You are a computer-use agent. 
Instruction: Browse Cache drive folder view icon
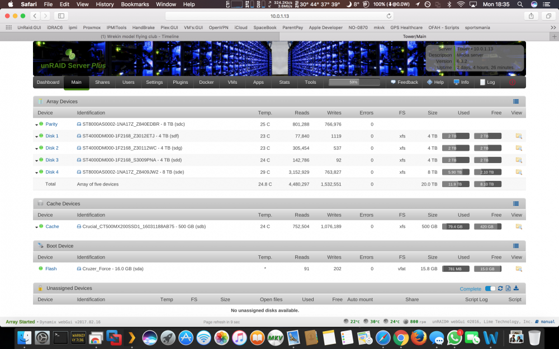pos(519,227)
